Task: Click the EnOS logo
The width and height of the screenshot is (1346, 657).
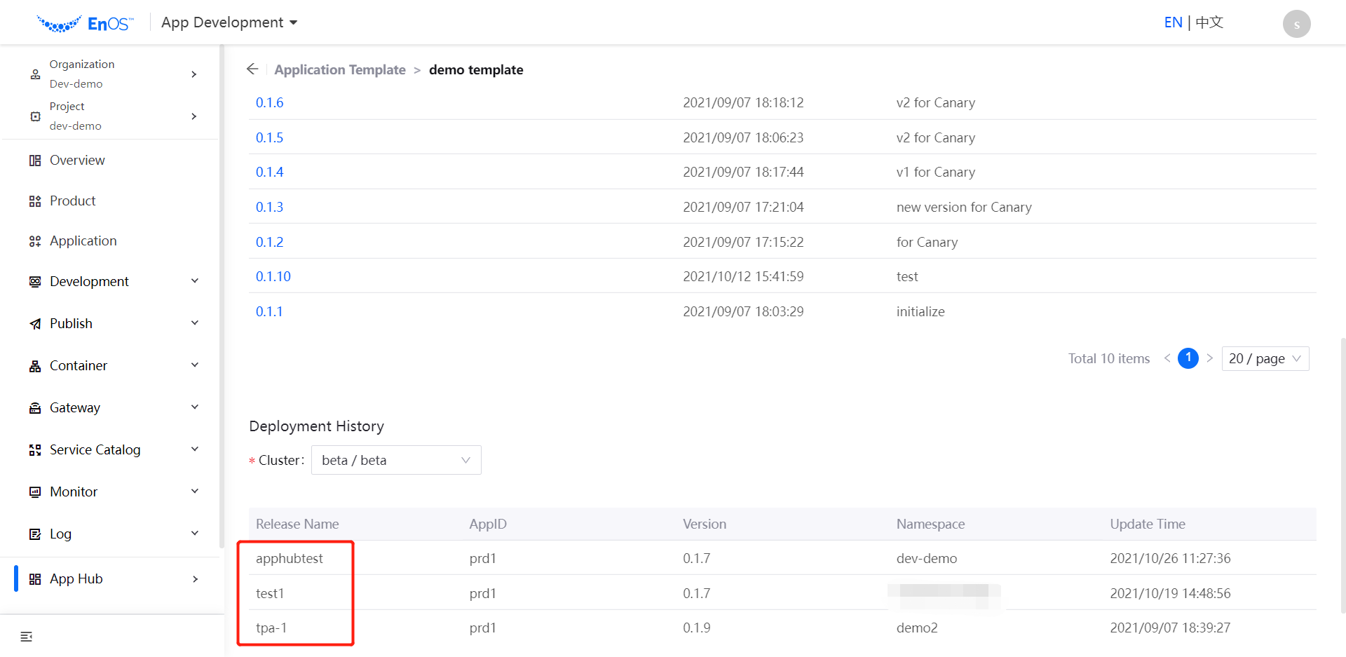Action: click(85, 24)
